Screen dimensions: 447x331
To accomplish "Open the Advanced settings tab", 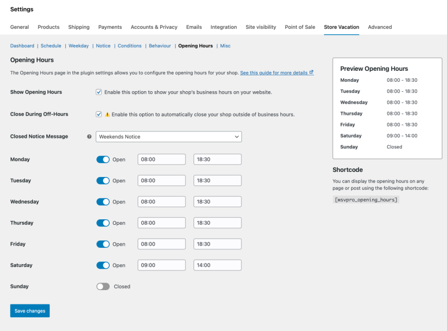I will 380,27.
